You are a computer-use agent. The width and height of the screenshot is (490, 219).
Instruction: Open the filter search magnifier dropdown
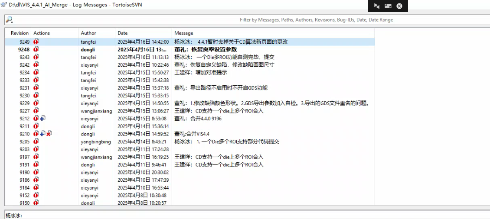[10, 19]
